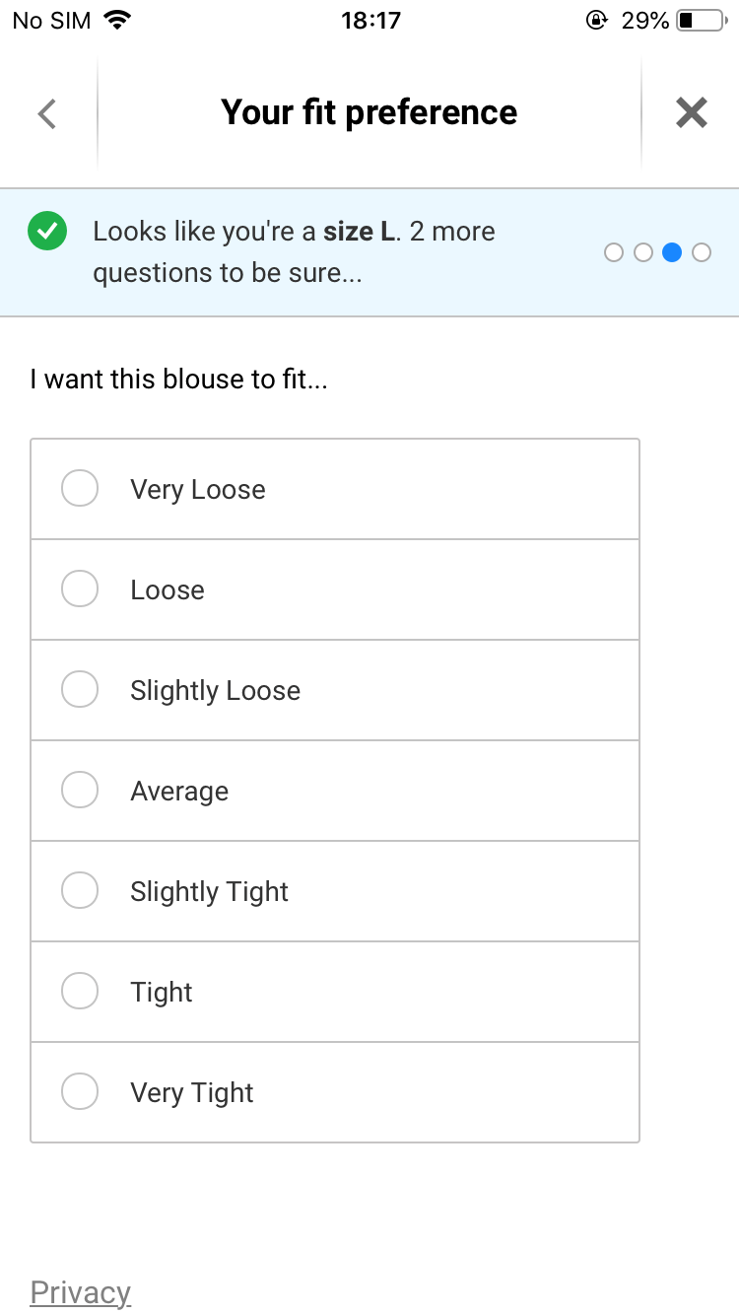The height and width of the screenshot is (1315, 739).
Task: Open the Privacy link
Action: [x=81, y=1292]
